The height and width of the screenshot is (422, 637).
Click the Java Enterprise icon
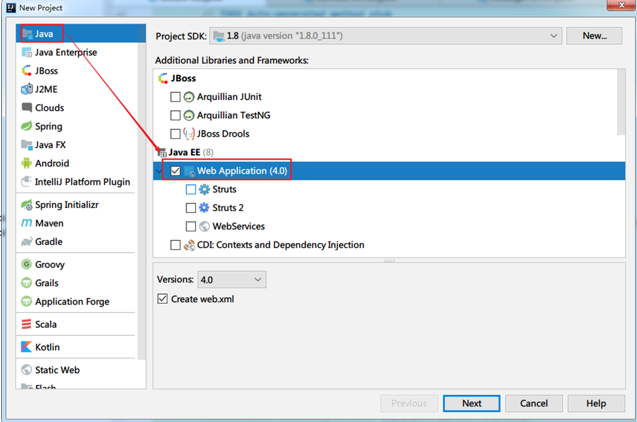[x=27, y=53]
